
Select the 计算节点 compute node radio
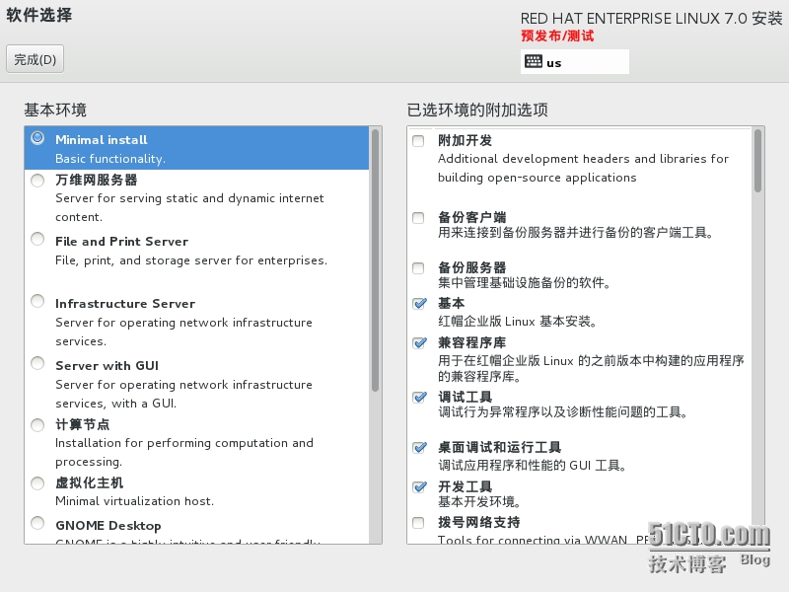[37, 425]
